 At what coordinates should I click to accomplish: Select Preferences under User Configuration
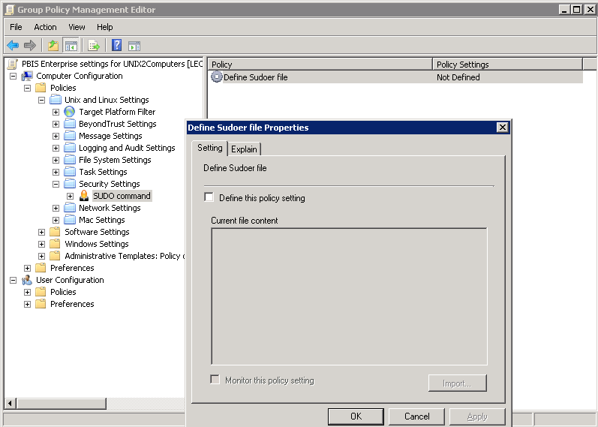click(72, 304)
